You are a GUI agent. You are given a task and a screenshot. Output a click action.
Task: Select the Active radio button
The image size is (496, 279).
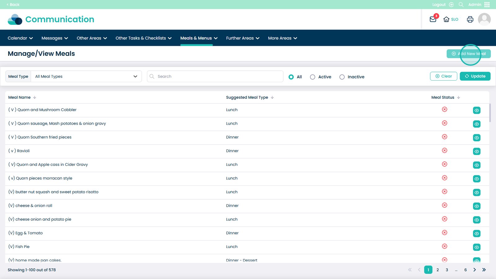pos(312,77)
